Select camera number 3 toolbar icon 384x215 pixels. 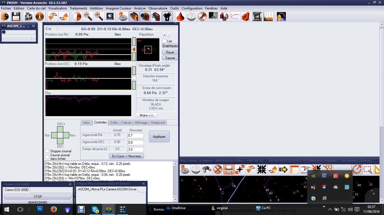click(156, 17)
